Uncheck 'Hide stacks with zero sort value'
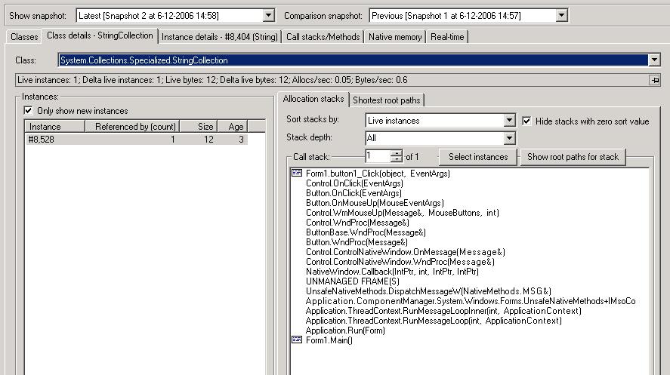 (528, 121)
